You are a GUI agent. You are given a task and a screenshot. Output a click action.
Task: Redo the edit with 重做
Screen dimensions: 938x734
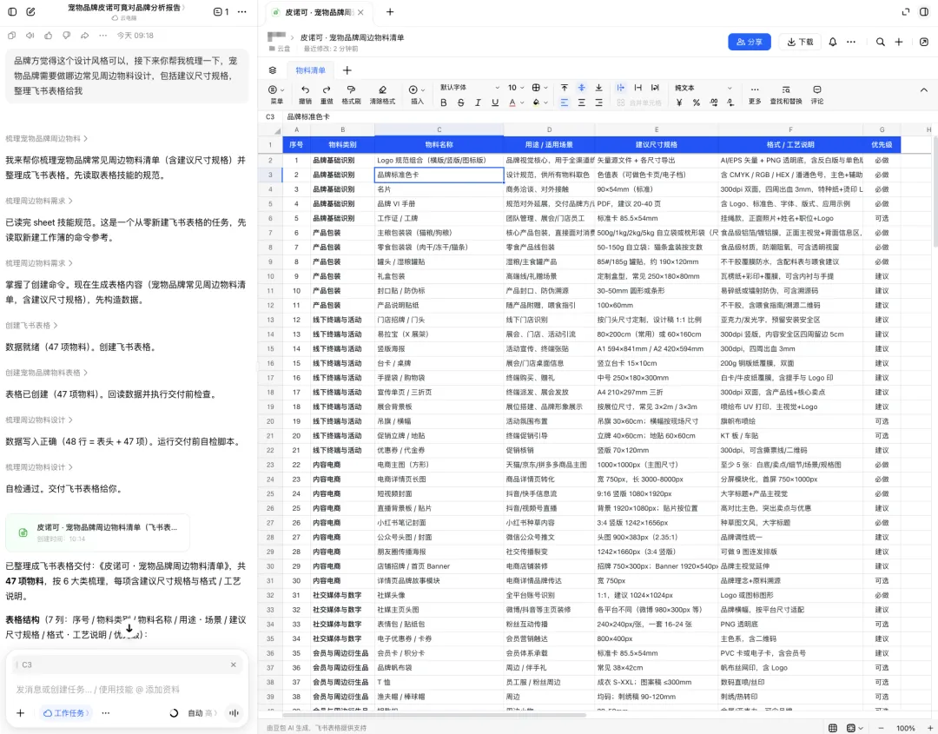click(327, 95)
